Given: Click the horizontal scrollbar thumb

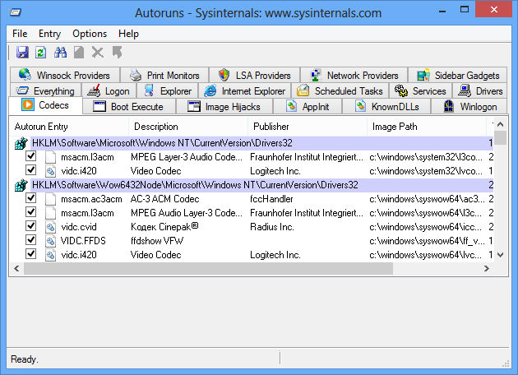Looking at the screenshot, I should pyautogui.click(x=247, y=269).
